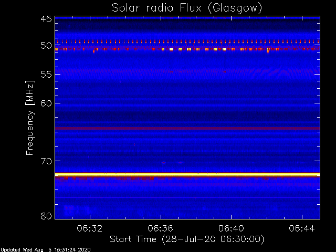The height and width of the screenshot is (252, 336).
Task: Click the '06:32' time tick label
Action: click(x=90, y=228)
